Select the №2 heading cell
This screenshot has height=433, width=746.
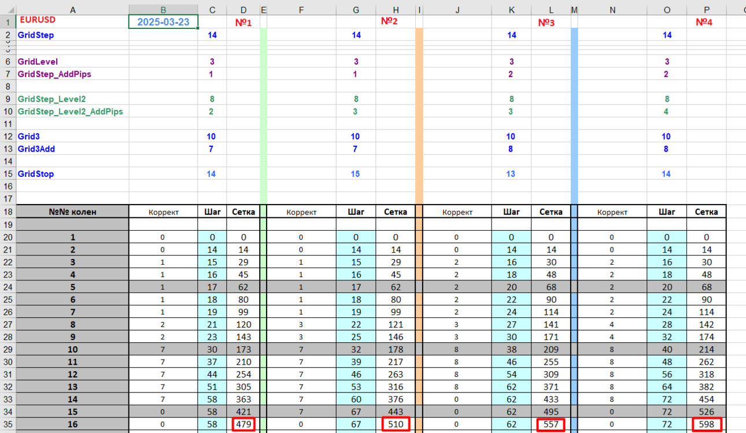[396, 22]
